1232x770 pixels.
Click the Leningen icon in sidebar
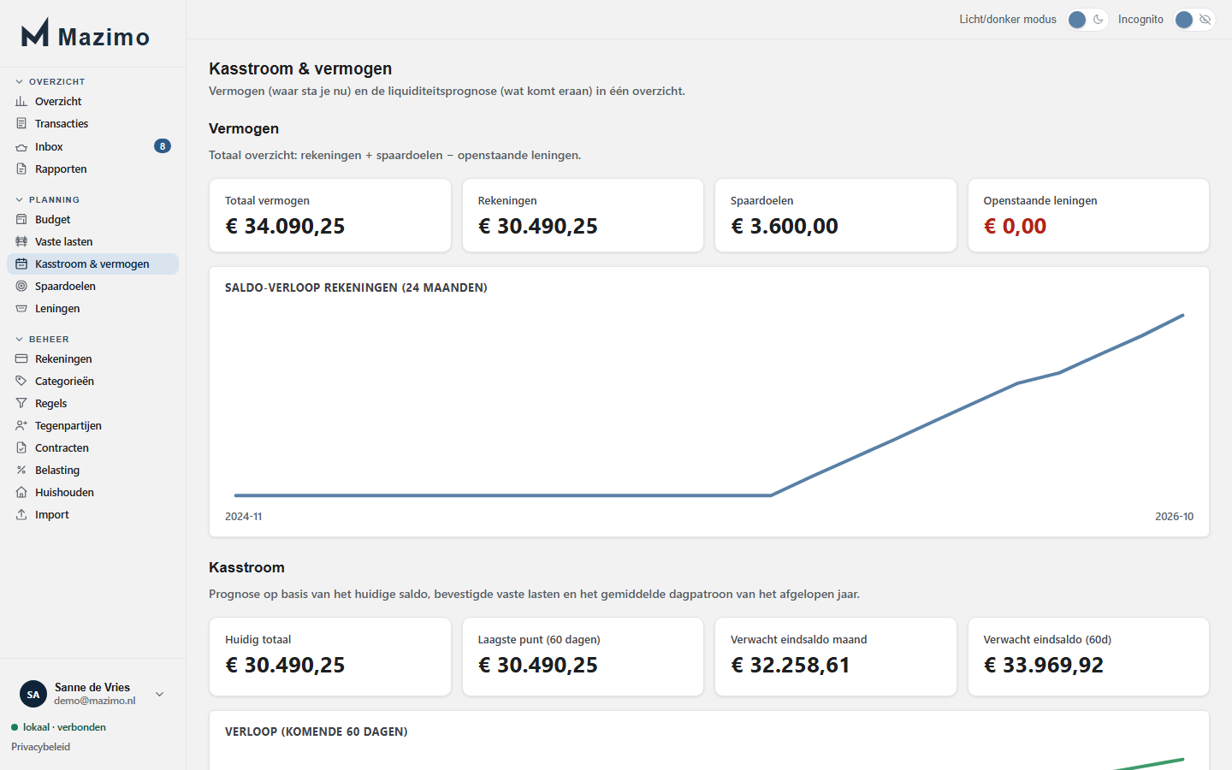coord(21,308)
